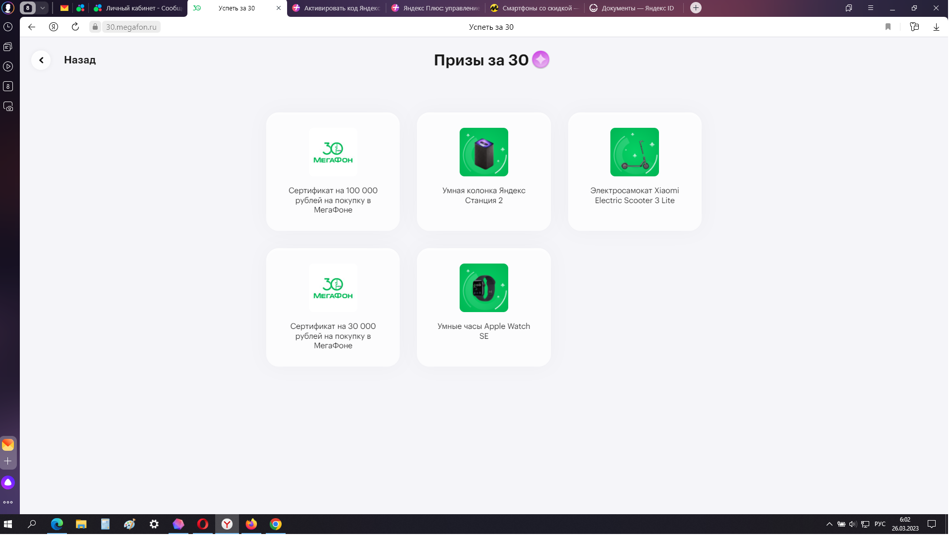Click text Умная колонка Яндекс Станция 2

[484, 195]
